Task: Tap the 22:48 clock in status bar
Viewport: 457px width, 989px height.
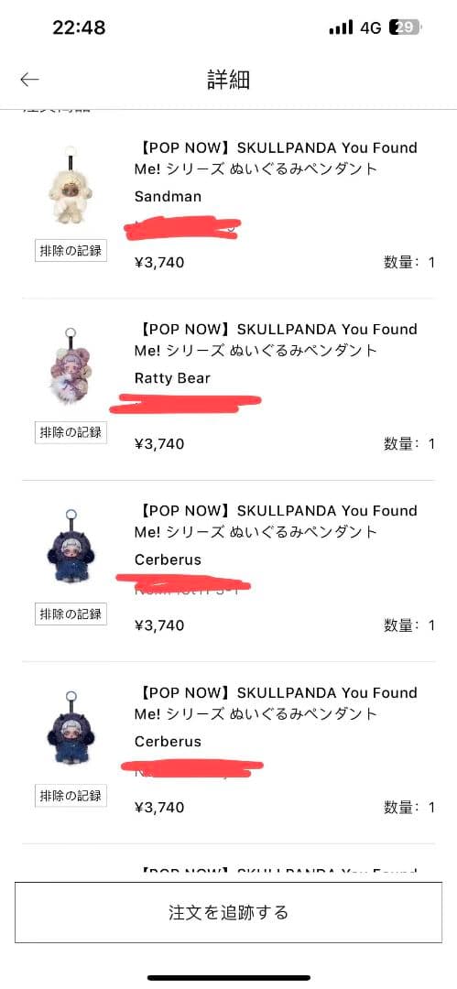Action: tap(79, 27)
